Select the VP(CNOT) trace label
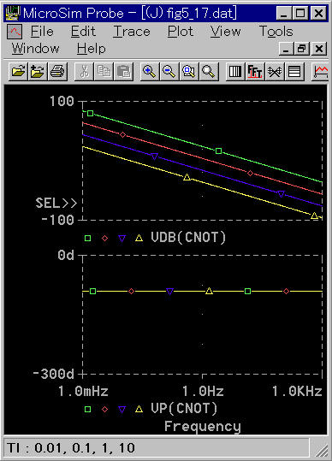Viewport: 332px width, 461px height. pos(184,408)
